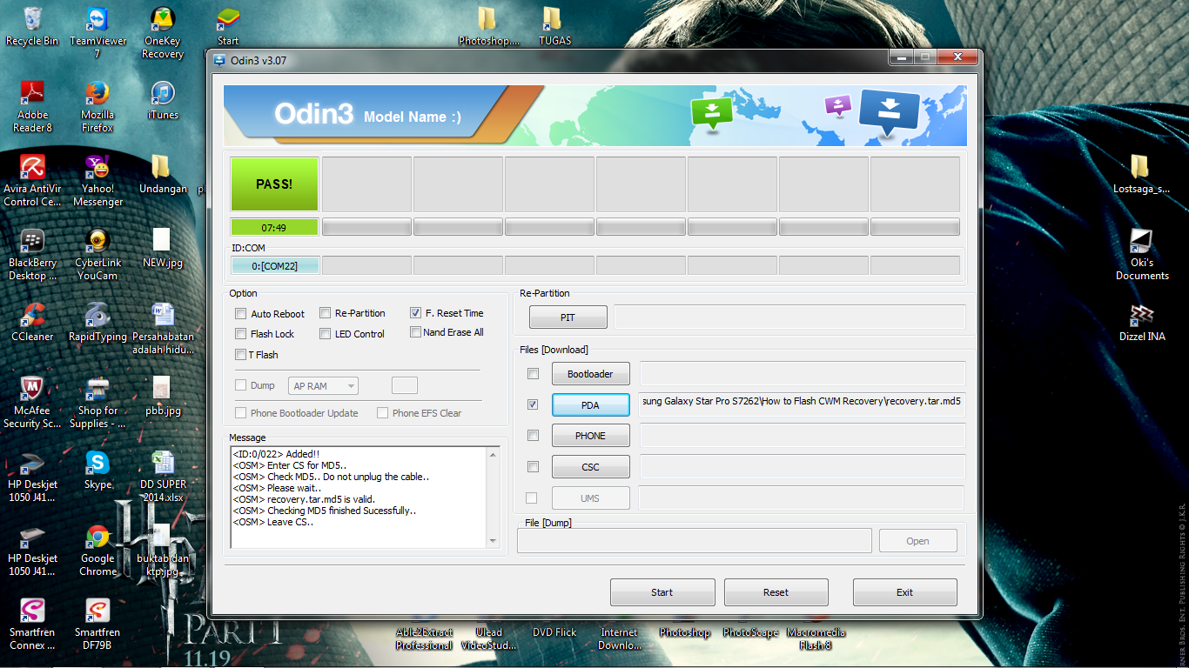The height and width of the screenshot is (668, 1189).
Task: Tick the Re-Partition option checkbox
Action: click(325, 313)
